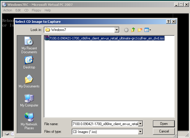Viewport: 190px width, 138px height.
Task: Open the Help menu in Virtual PC
Action: coord(47,10)
